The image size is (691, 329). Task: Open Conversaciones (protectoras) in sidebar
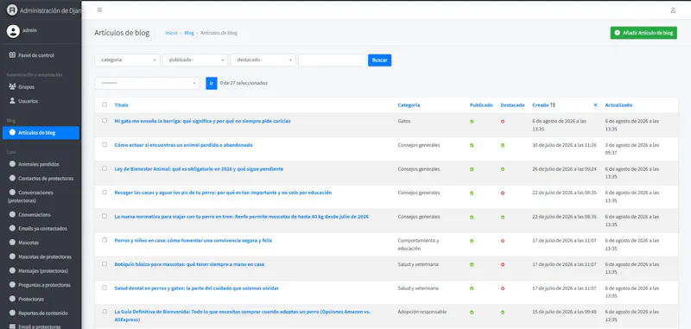click(41, 196)
